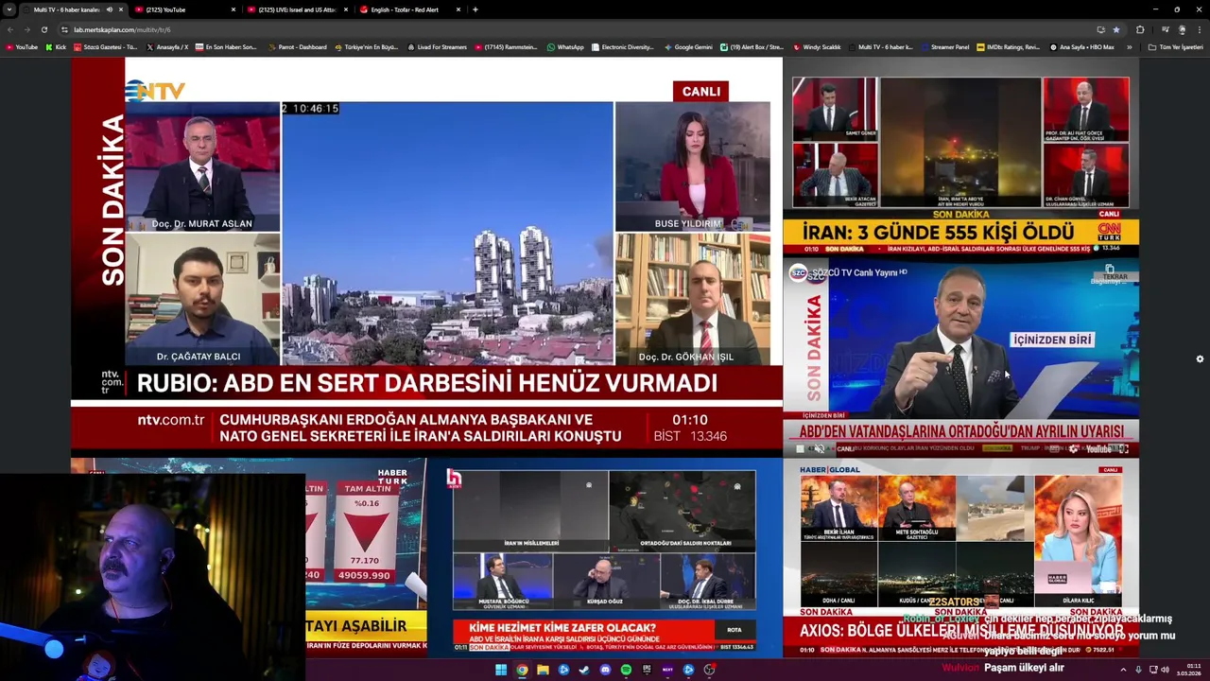Go back with the browser back arrow
Screen dimensions: 1210x681
click(x=10, y=29)
